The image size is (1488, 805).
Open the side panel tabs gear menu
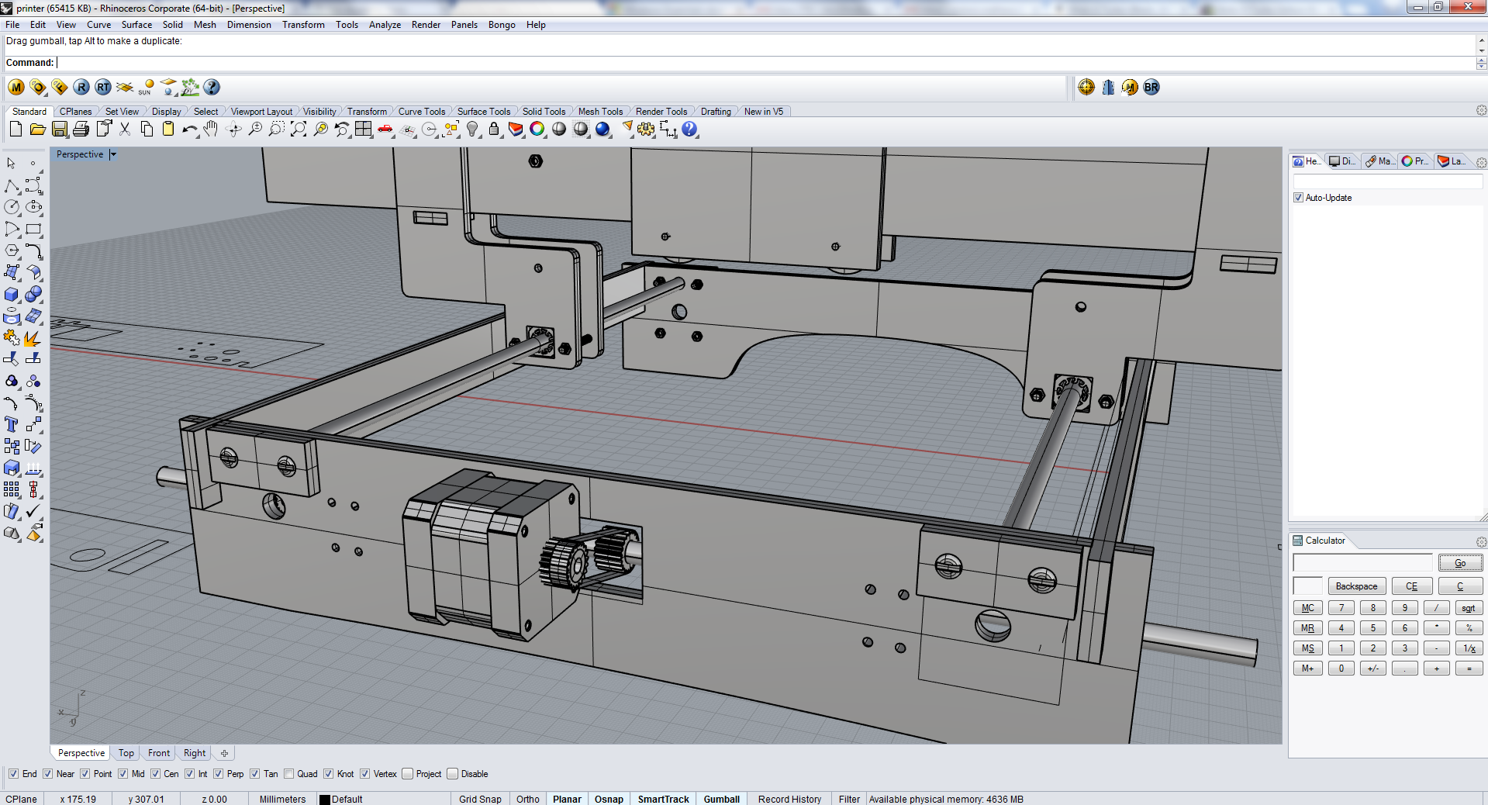click(1481, 162)
